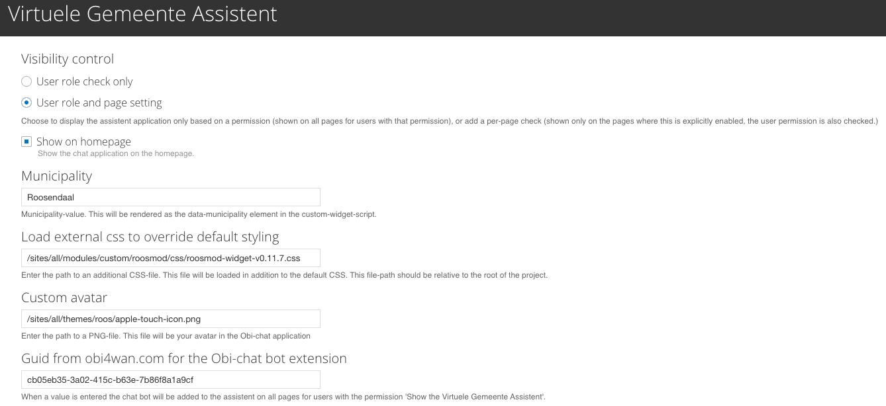The height and width of the screenshot is (406, 886).
Task: Click the help text about additional CSS-file
Action: coord(284,275)
